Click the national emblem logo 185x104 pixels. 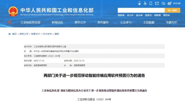tap(13, 11)
